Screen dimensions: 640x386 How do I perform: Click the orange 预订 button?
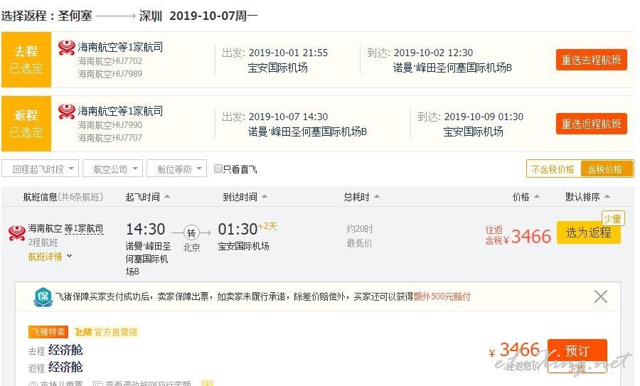[x=577, y=351]
